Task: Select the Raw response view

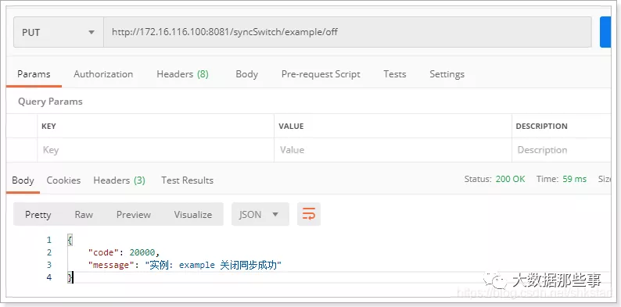Action: coord(84,215)
